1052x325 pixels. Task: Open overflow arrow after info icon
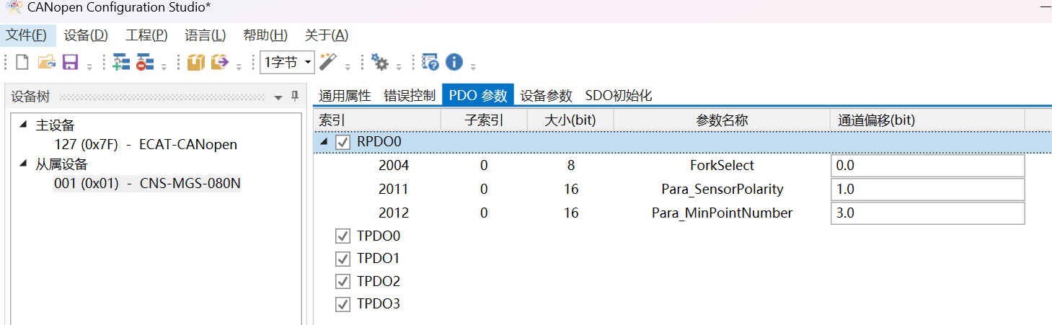473,67
